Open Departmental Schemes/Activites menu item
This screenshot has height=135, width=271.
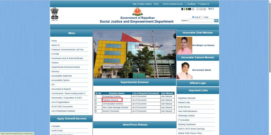pos(66,67)
